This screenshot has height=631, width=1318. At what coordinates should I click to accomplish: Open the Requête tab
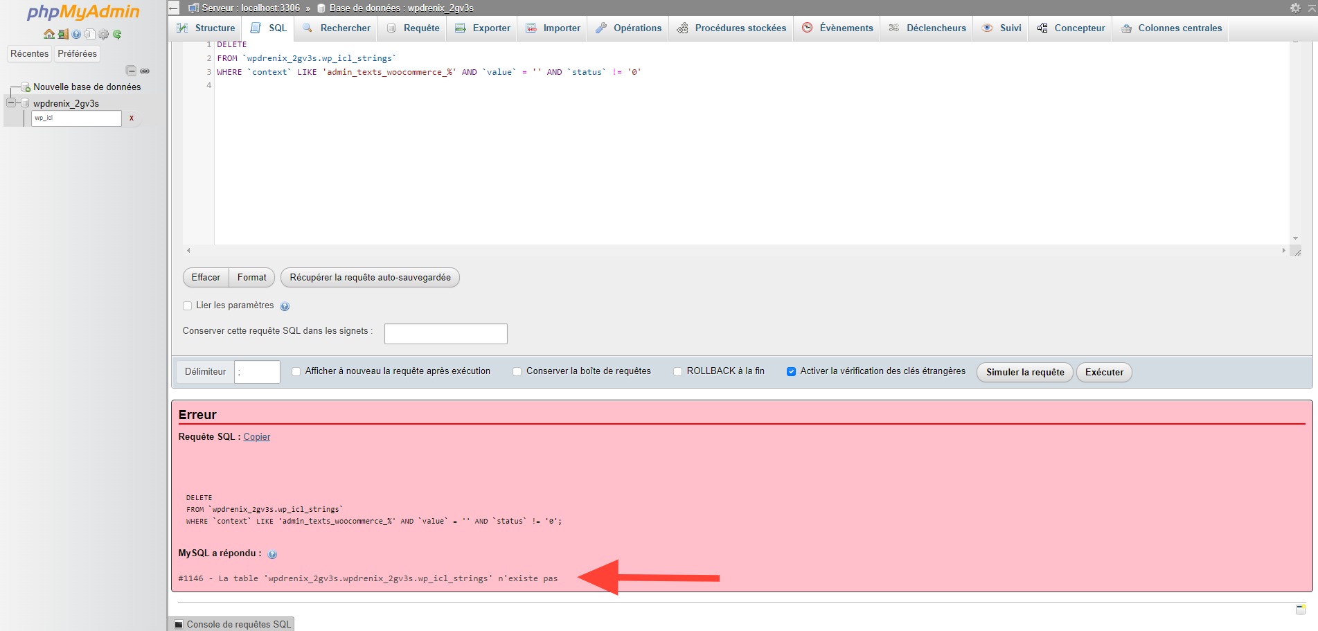(x=413, y=28)
